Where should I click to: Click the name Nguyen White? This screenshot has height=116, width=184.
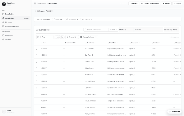pos(90,114)
